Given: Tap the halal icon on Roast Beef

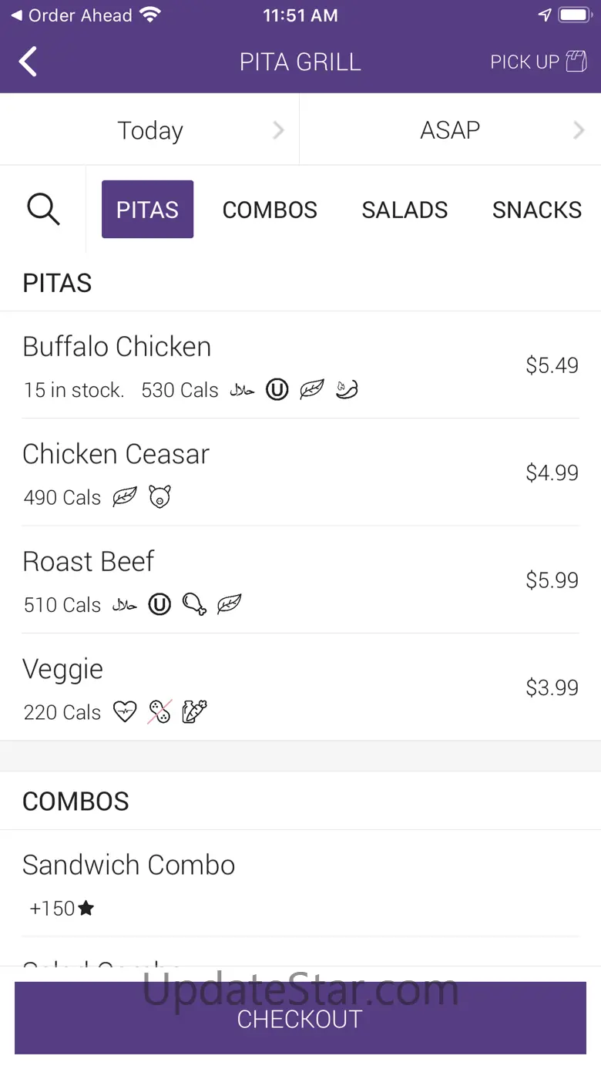Looking at the screenshot, I should (125, 604).
